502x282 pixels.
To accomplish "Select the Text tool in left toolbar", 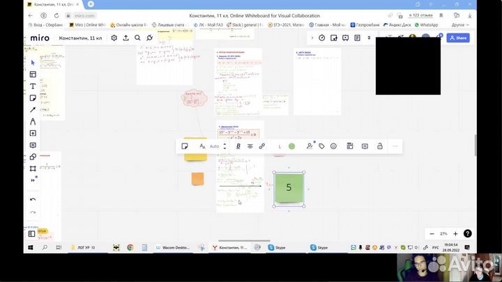I will 33,86.
